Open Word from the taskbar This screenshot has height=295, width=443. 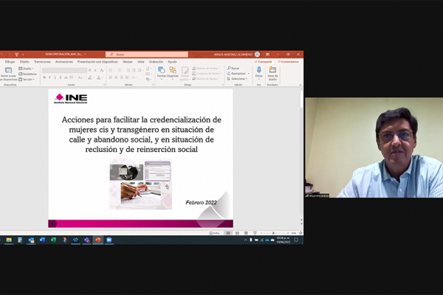pos(42,240)
